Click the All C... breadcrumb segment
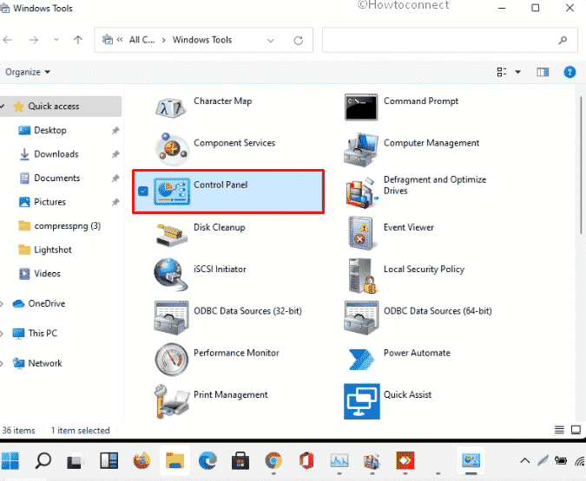The width and height of the screenshot is (586, 481). tap(142, 40)
